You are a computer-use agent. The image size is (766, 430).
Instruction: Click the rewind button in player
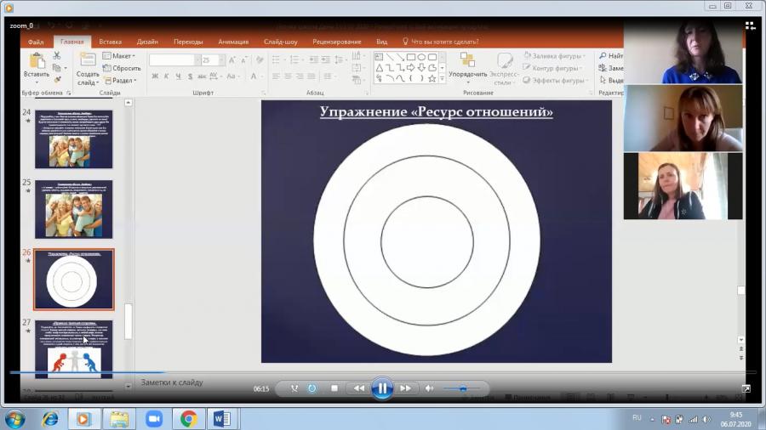click(358, 388)
